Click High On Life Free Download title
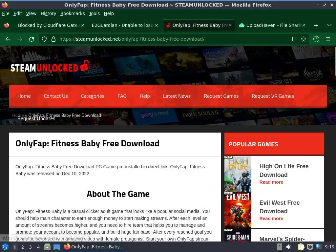This screenshot has height=252, width=336. tap(284, 171)
